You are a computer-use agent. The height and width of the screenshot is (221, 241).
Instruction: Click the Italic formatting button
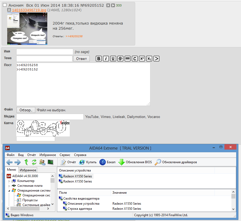[106, 59]
